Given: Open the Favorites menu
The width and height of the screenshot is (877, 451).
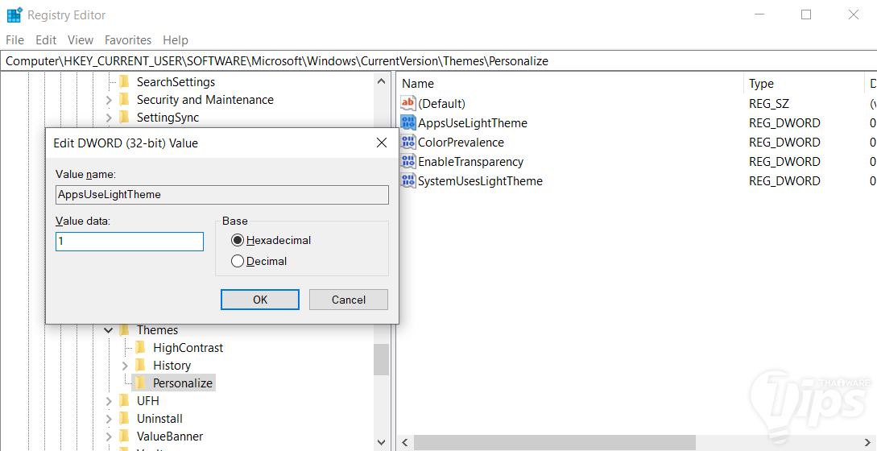Looking at the screenshot, I should point(128,40).
